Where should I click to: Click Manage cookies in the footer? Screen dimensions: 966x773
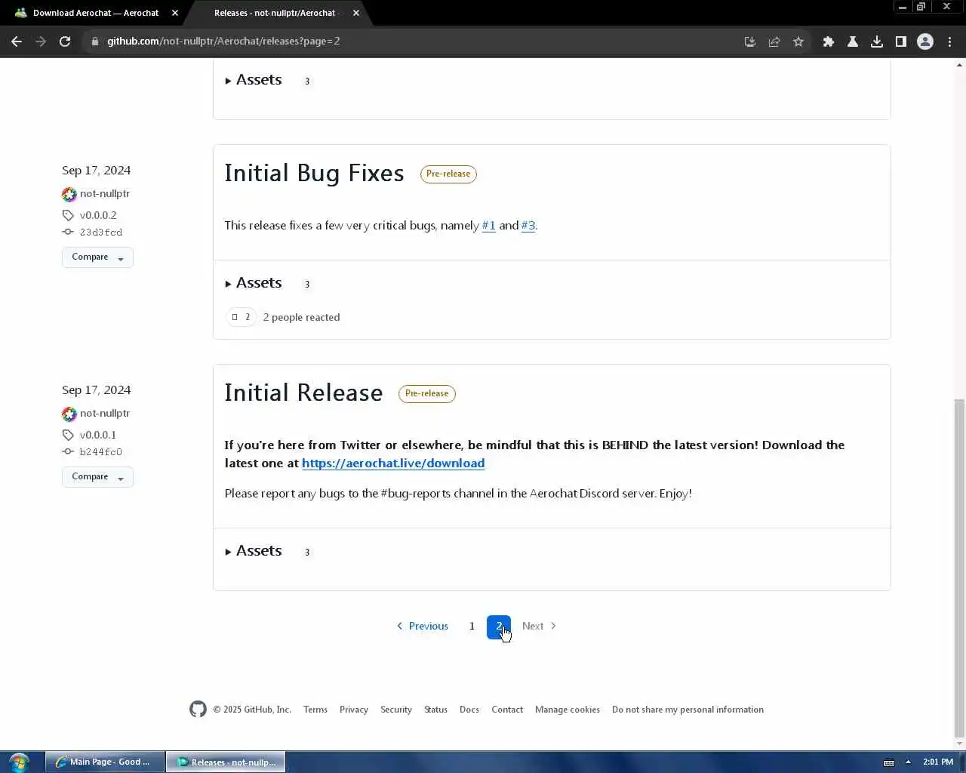point(568,710)
